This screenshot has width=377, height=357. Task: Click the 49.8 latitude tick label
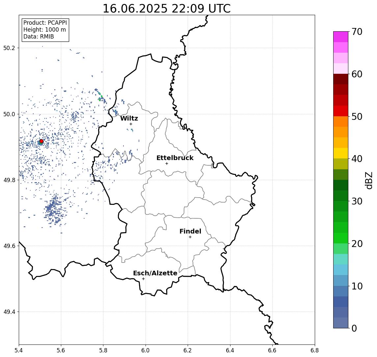(x=9, y=180)
